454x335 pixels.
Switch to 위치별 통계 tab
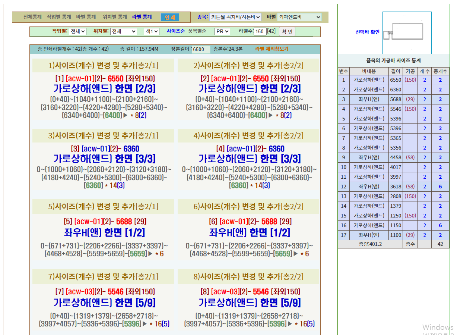click(x=115, y=17)
